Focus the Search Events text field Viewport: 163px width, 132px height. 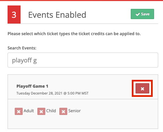point(83,60)
